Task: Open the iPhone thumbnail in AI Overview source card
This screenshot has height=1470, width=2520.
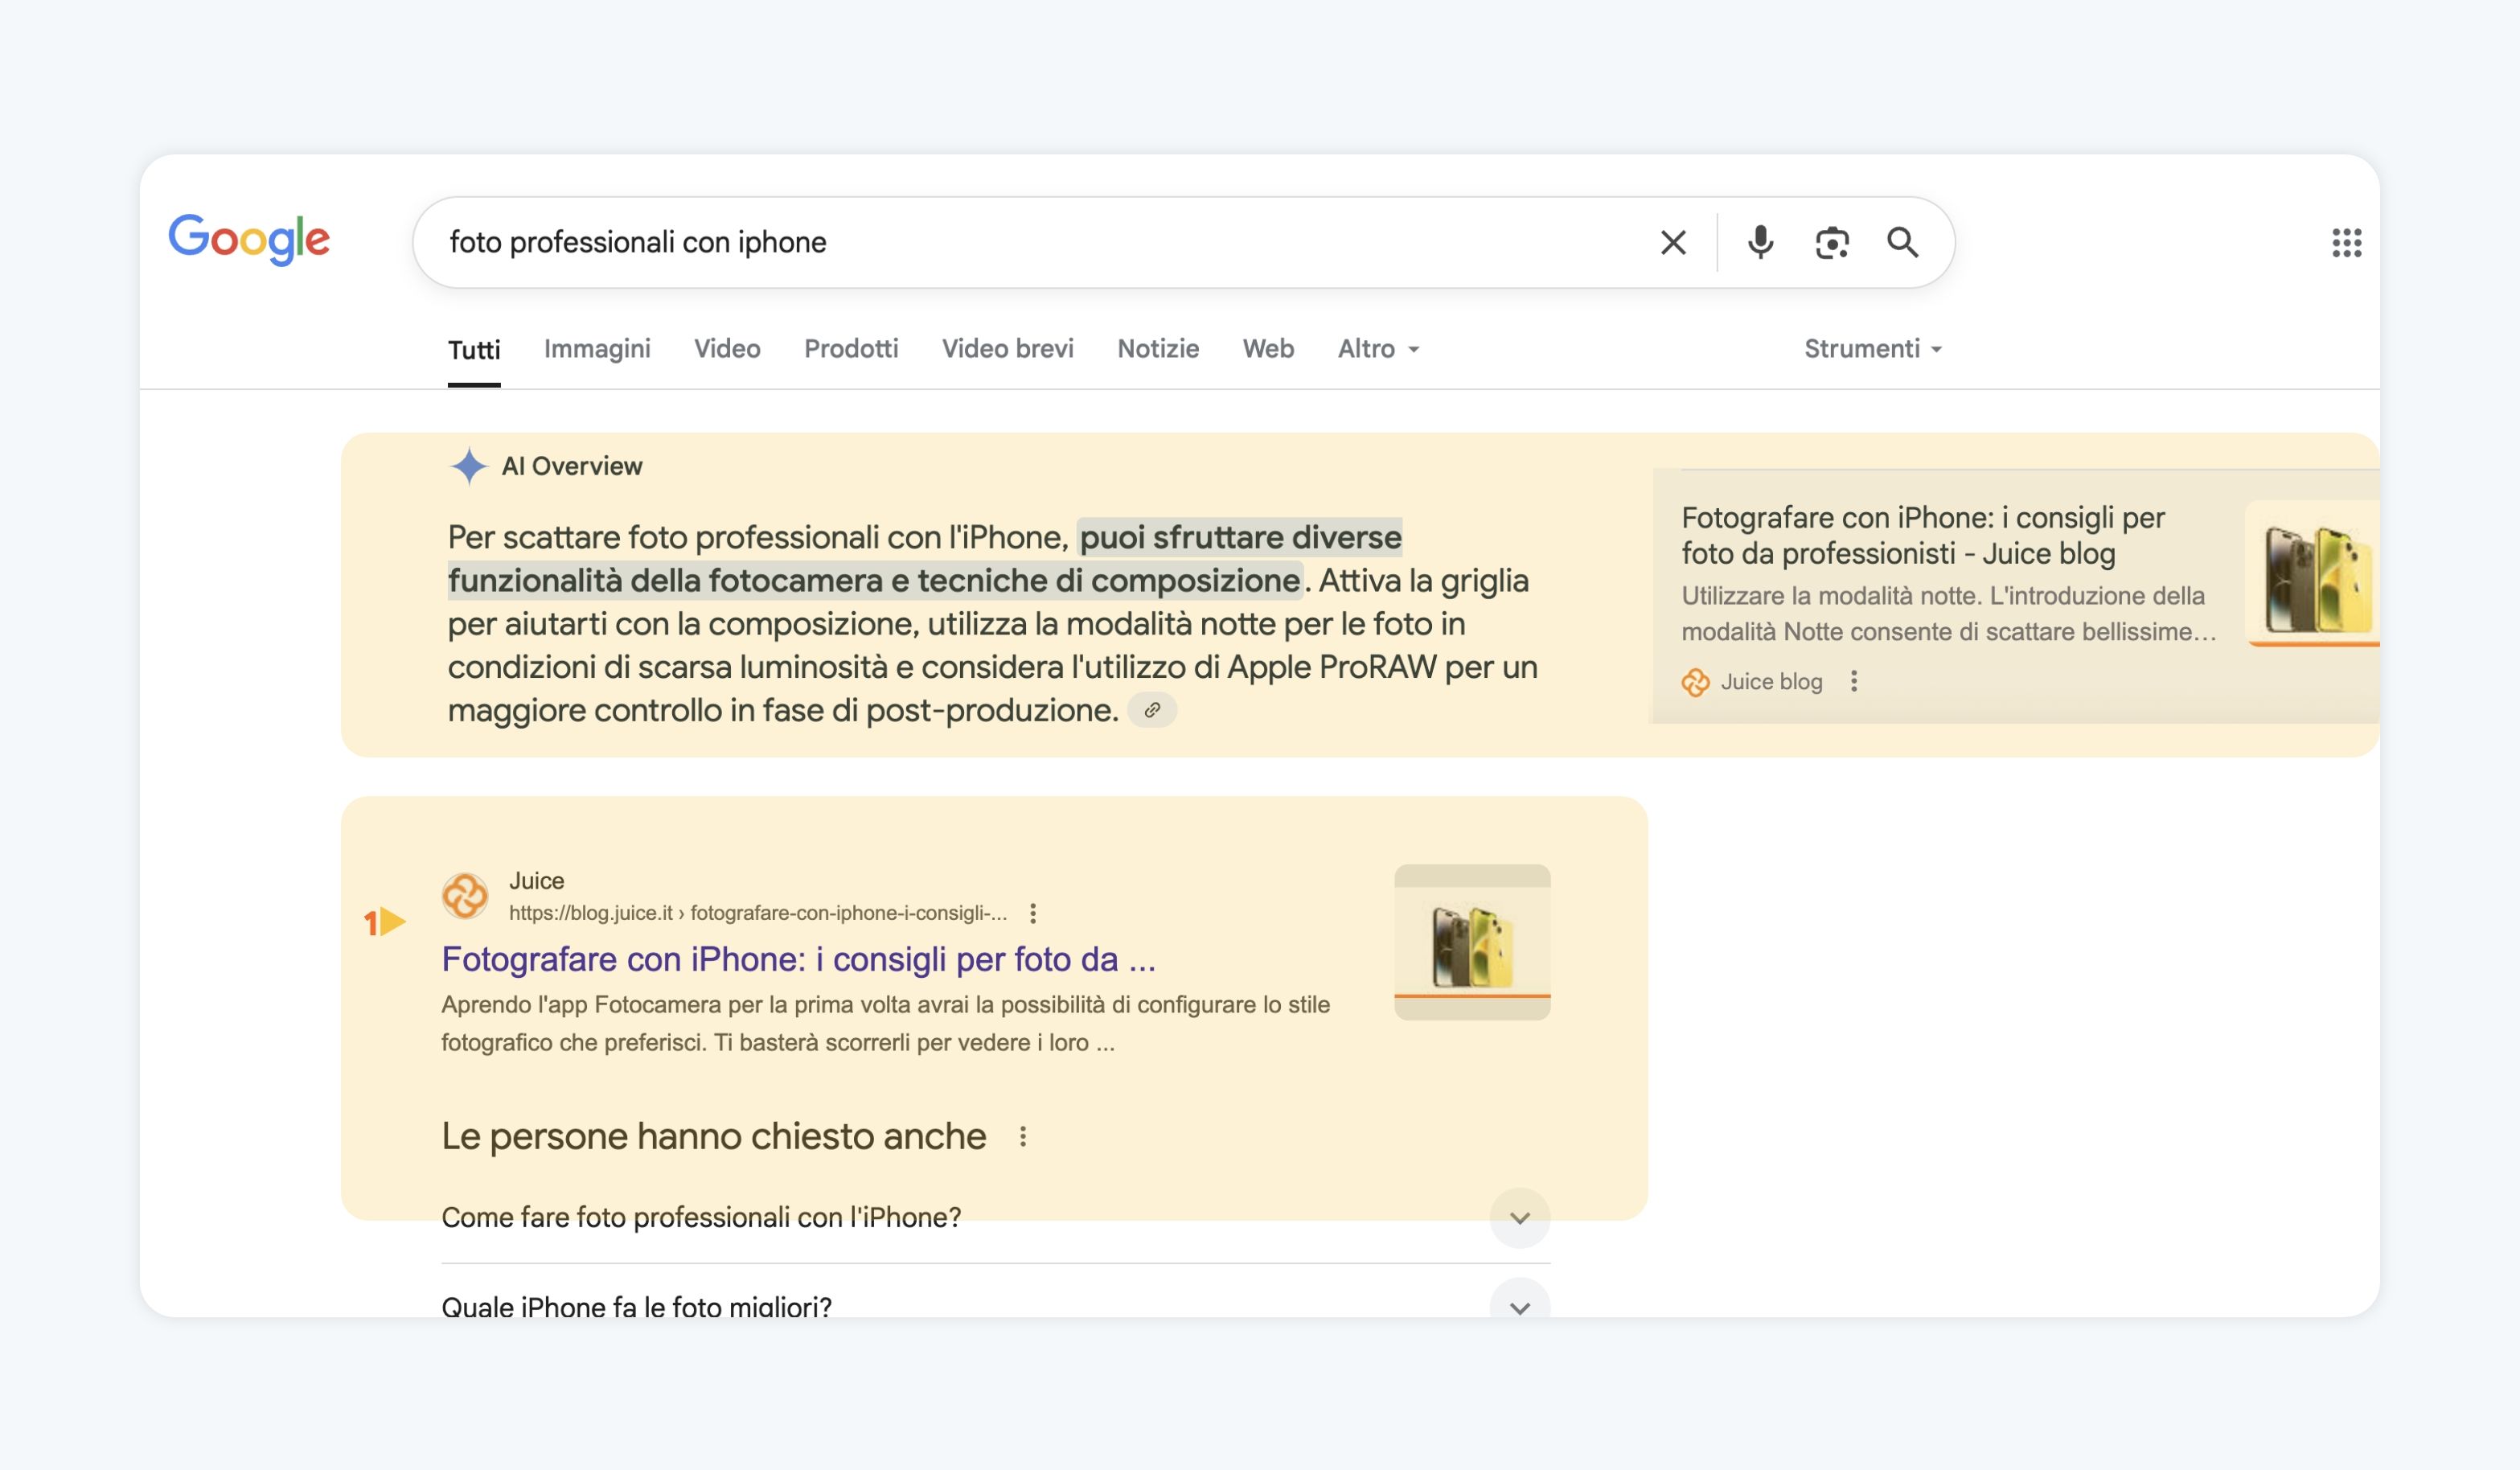Action: [2312, 574]
